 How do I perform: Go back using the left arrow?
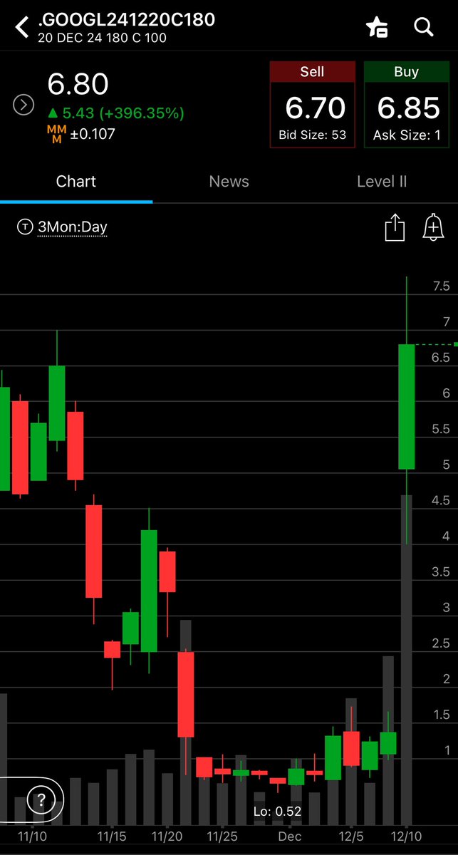coord(22,28)
